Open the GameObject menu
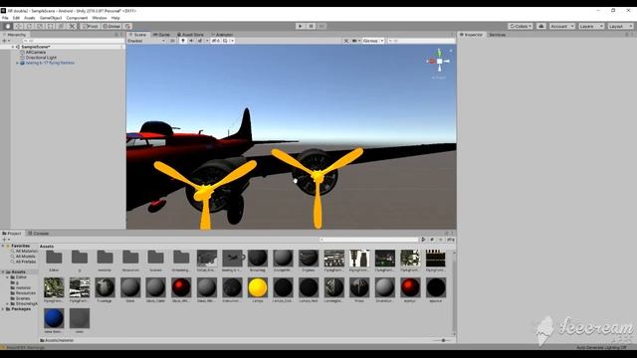The width and height of the screenshot is (637, 358). (x=51, y=18)
